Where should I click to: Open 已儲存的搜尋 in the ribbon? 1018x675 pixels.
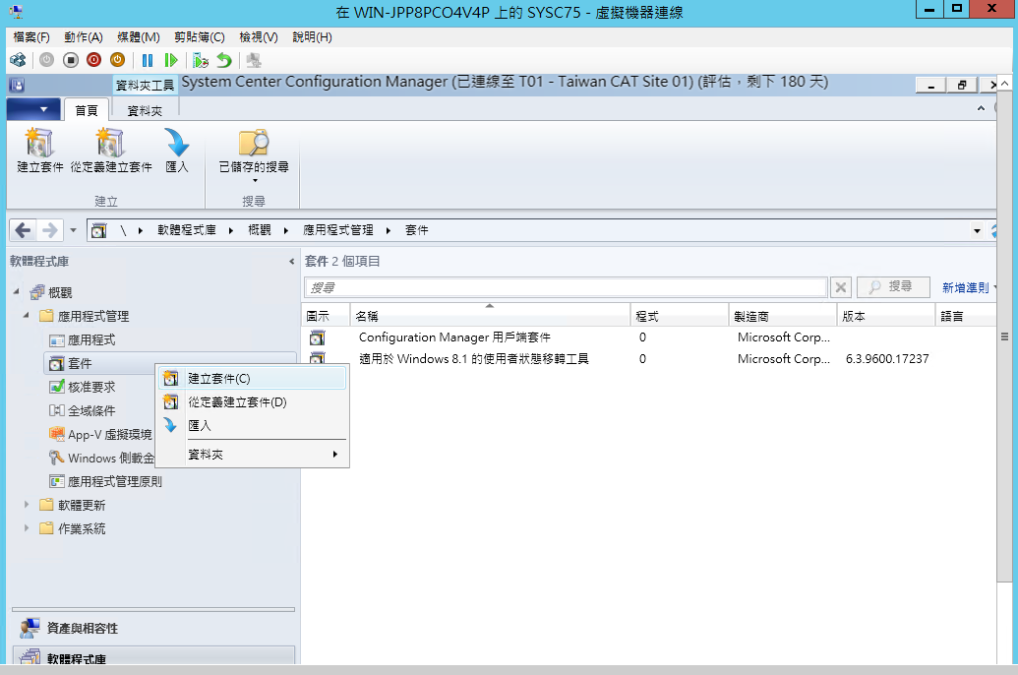click(x=254, y=155)
